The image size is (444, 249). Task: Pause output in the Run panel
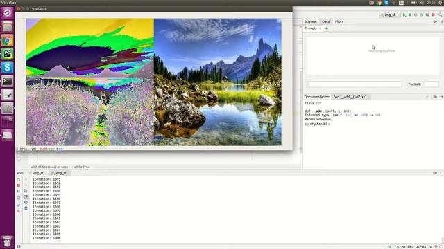(x=19, y=192)
